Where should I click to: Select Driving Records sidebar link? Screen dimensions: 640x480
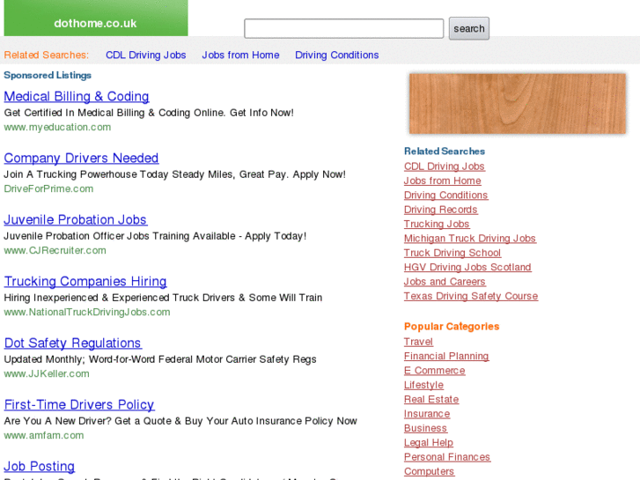coord(440,210)
